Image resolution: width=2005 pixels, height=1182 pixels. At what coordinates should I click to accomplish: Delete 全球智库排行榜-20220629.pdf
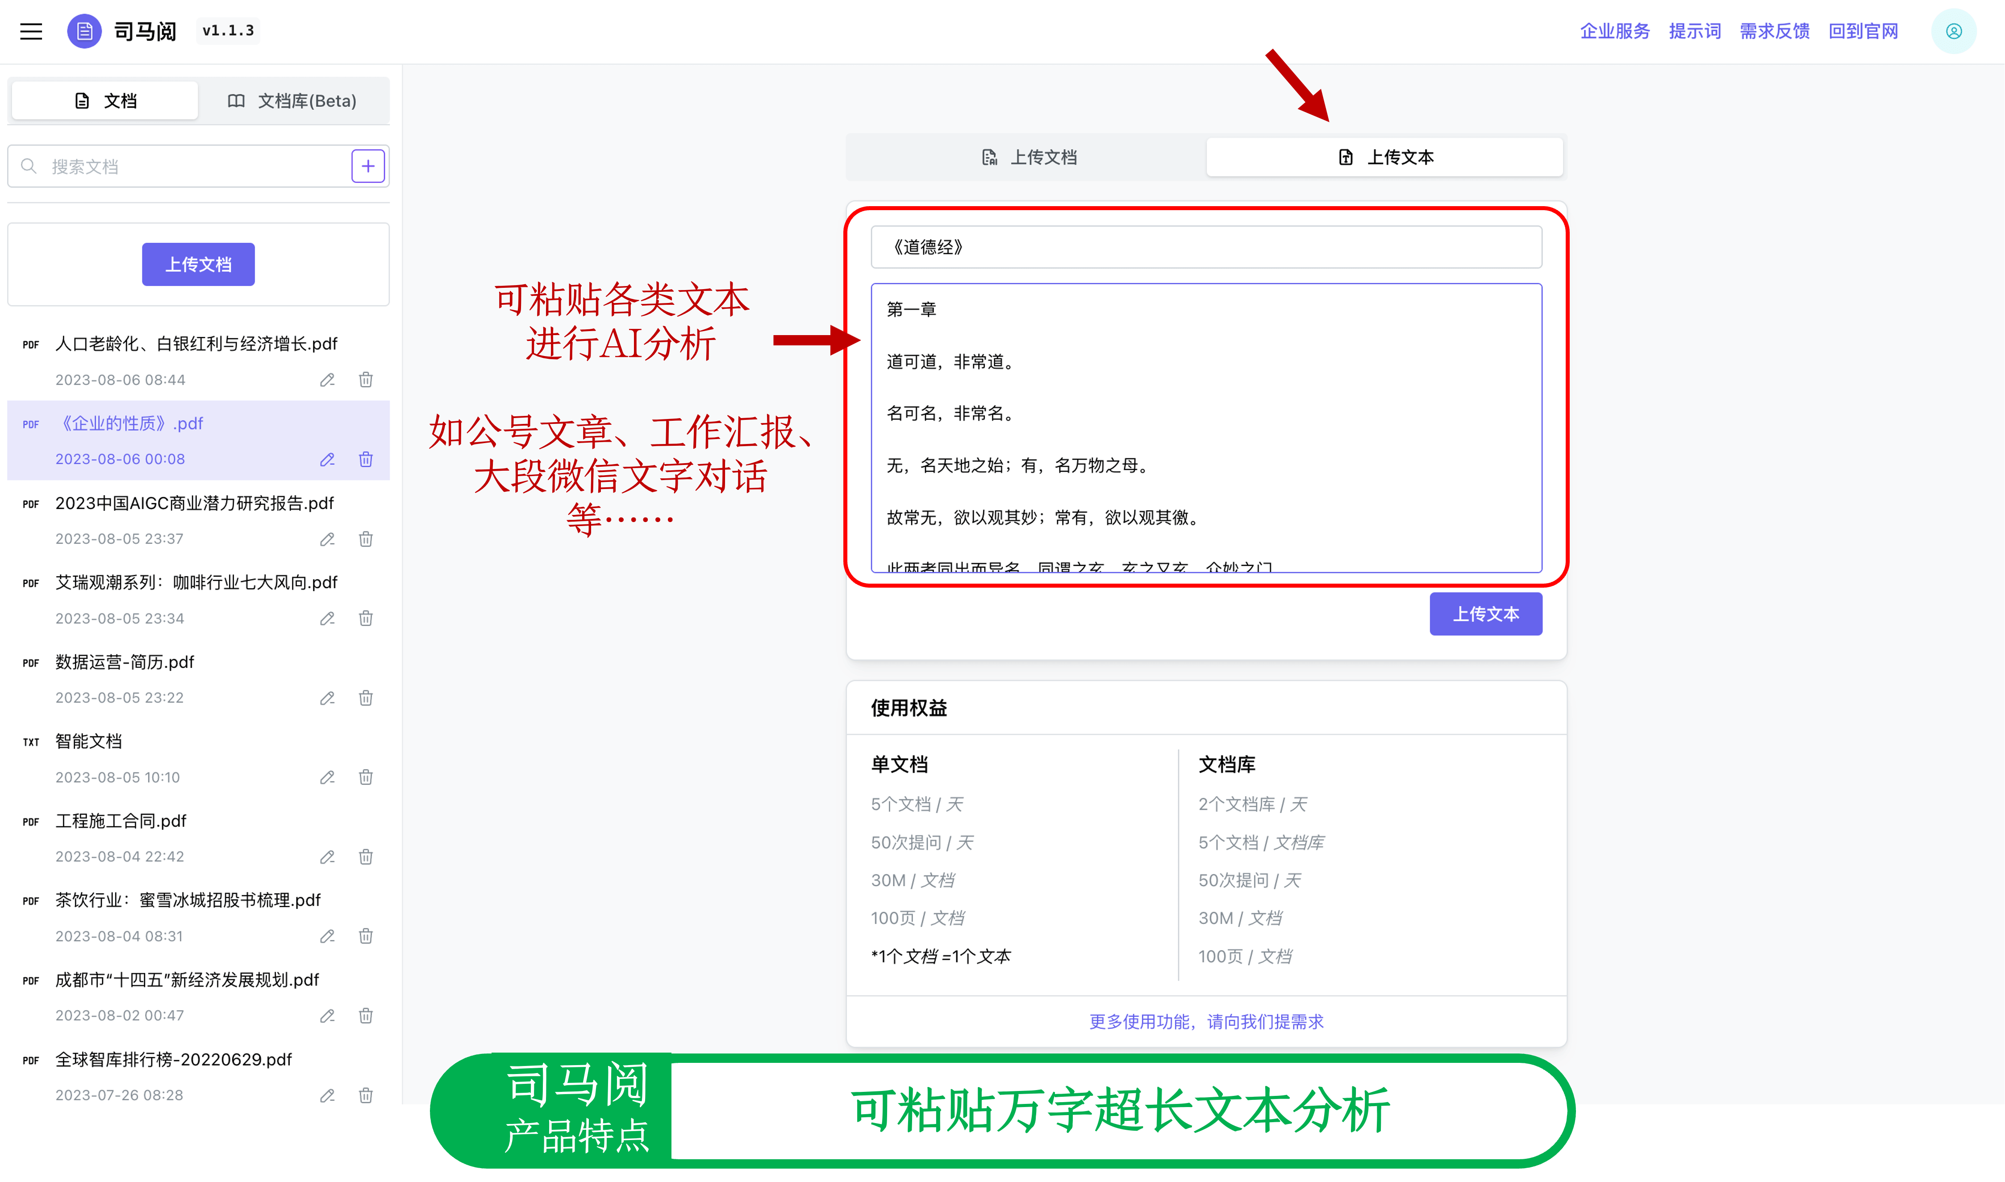pyautogui.click(x=366, y=1096)
